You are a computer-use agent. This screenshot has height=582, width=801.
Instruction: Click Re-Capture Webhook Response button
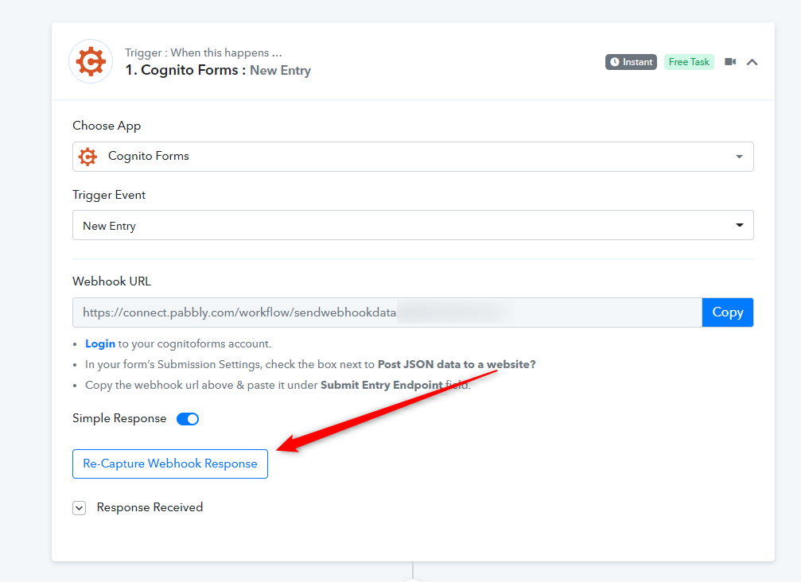170,464
